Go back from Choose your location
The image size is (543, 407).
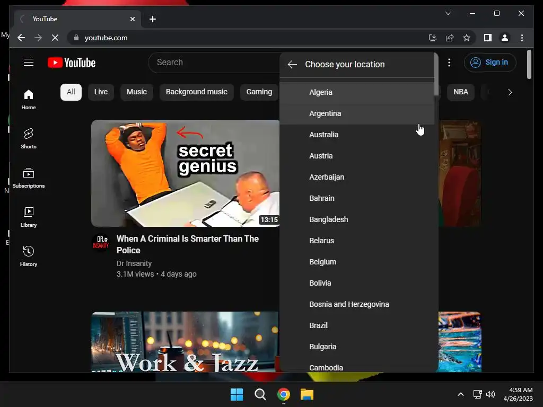(292, 64)
